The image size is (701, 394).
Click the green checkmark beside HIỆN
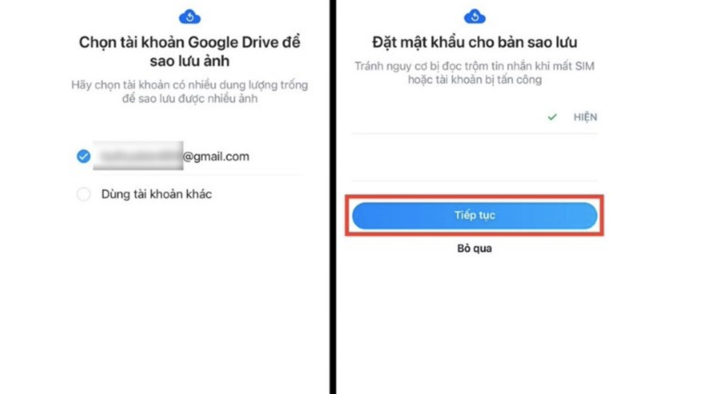pos(552,117)
